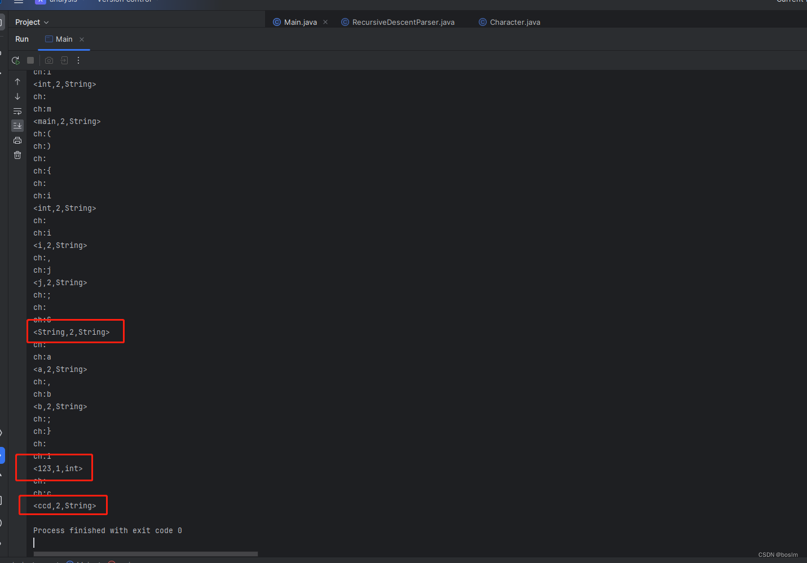
Task: Click the exit arrow icon in Run toolbar
Action: coord(64,60)
